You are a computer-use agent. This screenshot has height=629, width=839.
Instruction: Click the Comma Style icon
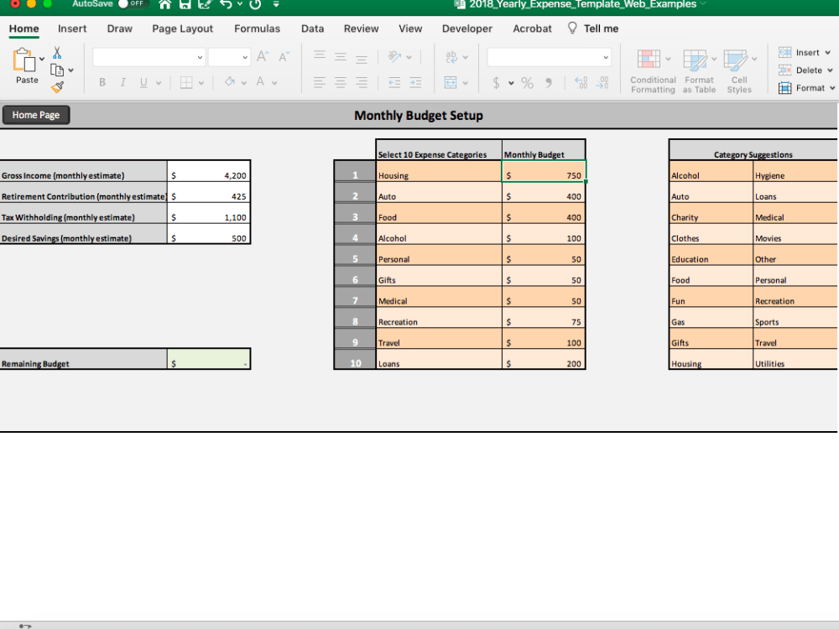[x=549, y=82]
